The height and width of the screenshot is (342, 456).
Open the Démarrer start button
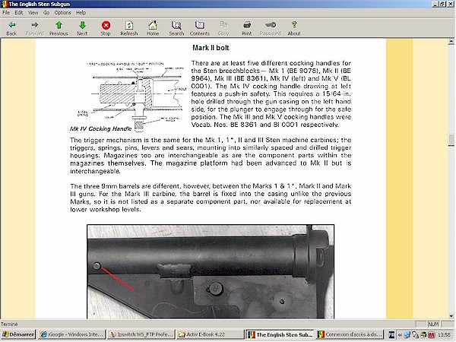pos(18,334)
